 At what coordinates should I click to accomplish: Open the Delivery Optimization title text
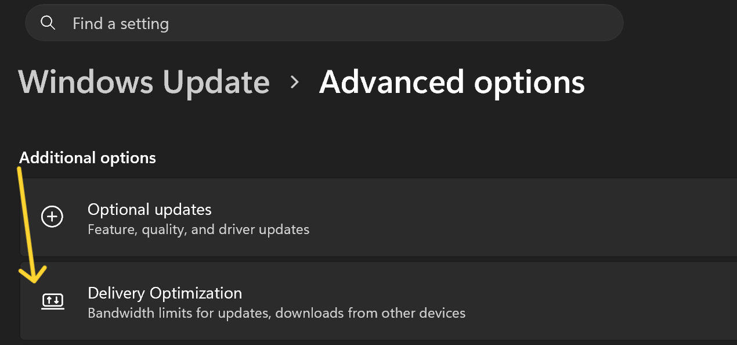164,293
